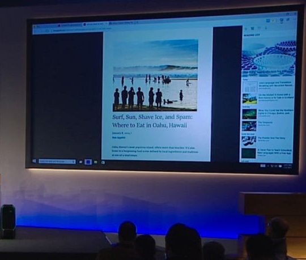This screenshot has height=260, width=306.
Task: Click the Windows Start button
Action: 35,161
